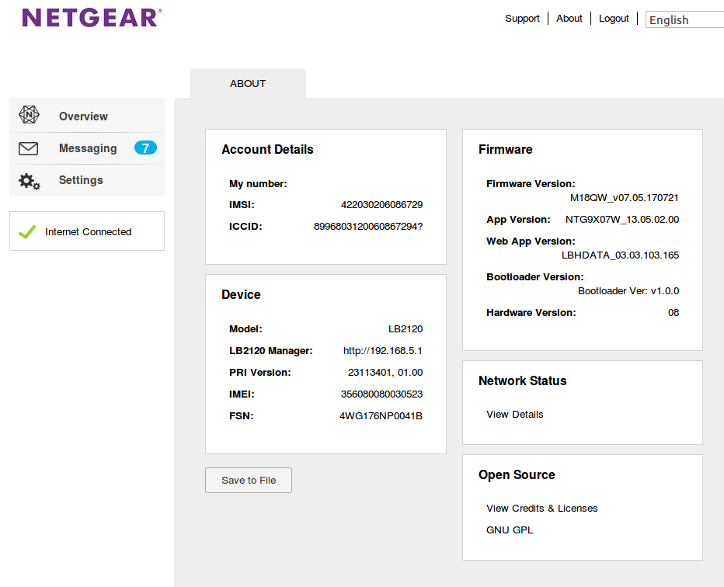Log out using the Logout link
This screenshot has width=724, height=587.
pos(614,19)
